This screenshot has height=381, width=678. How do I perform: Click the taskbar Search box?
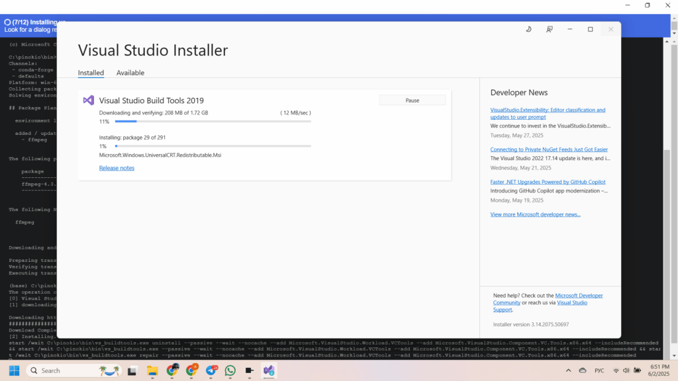pyautogui.click(x=73, y=370)
